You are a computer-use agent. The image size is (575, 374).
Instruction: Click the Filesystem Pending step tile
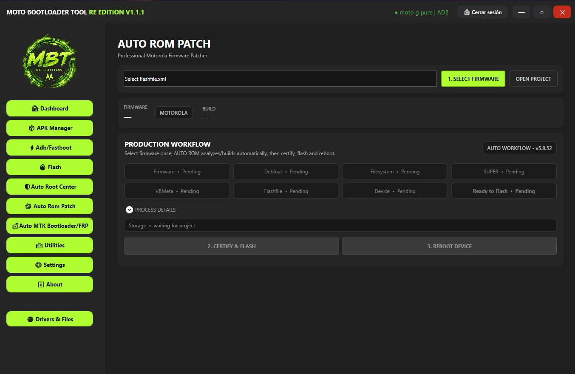pos(395,171)
